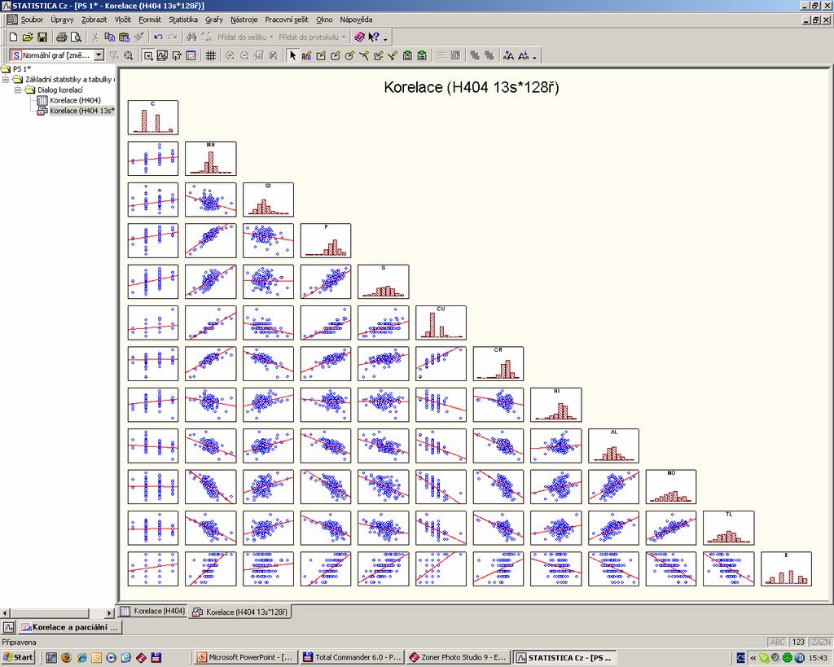This screenshot has height=667, width=834.
Task: Switch to Zoner Photo Studio 9 in taskbar
Action: coord(458,657)
